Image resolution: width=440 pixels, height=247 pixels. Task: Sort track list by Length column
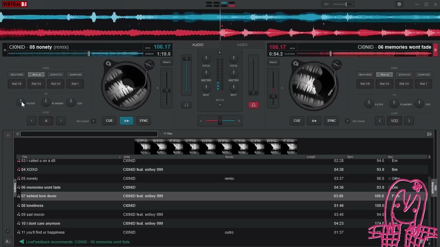tap(311, 157)
